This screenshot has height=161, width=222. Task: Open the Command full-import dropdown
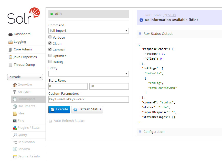pos(89,31)
